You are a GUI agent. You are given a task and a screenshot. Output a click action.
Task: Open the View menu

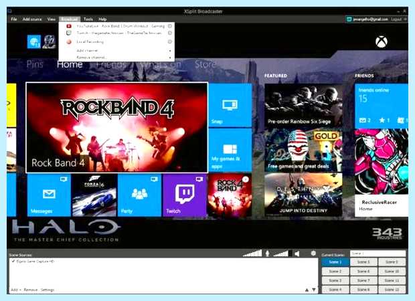pyautogui.click(x=52, y=19)
